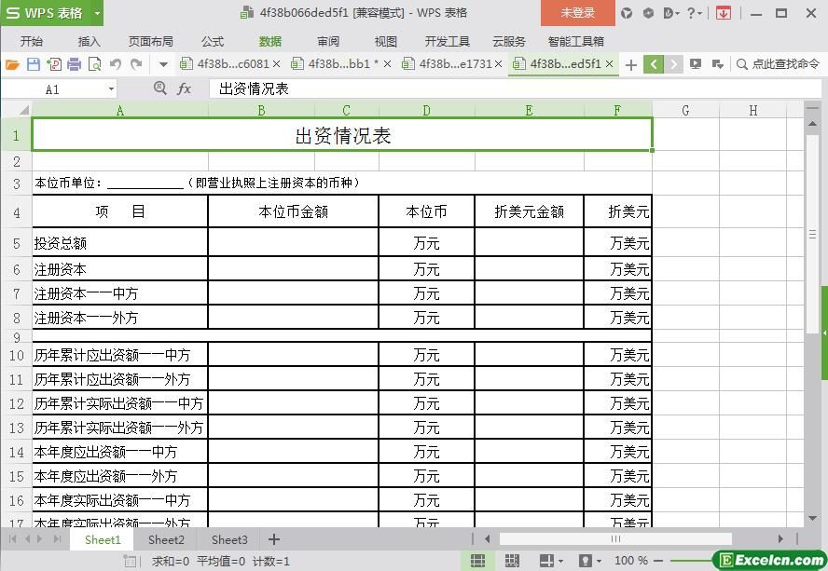
Task: Close the 4f38b...c6081 document tab
Action: (276, 64)
